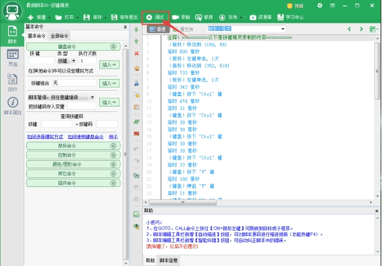Click the redo arrow icon

(137, 161)
